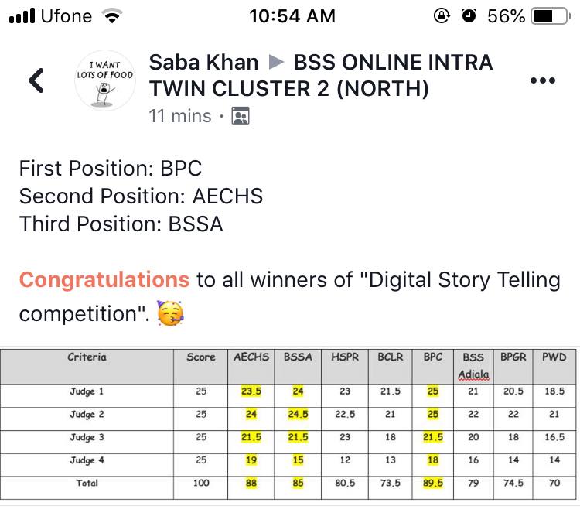Image resolution: width=580 pixels, height=516 pixels.
Task: Open Saba Khan's profile name link
Action: tap(203, 62)
